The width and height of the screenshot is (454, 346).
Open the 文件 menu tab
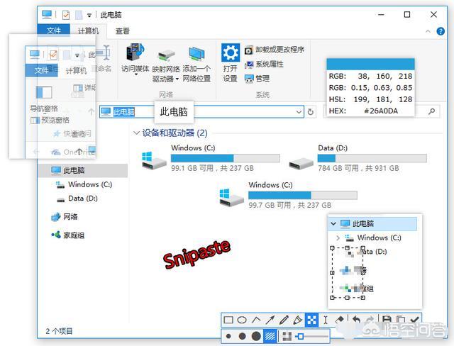[54, 30]
